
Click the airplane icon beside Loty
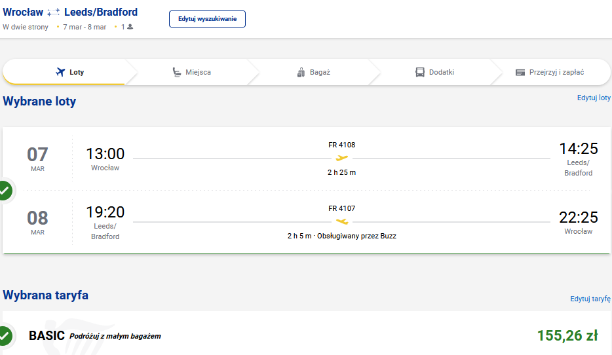click(x=60, y=72)
